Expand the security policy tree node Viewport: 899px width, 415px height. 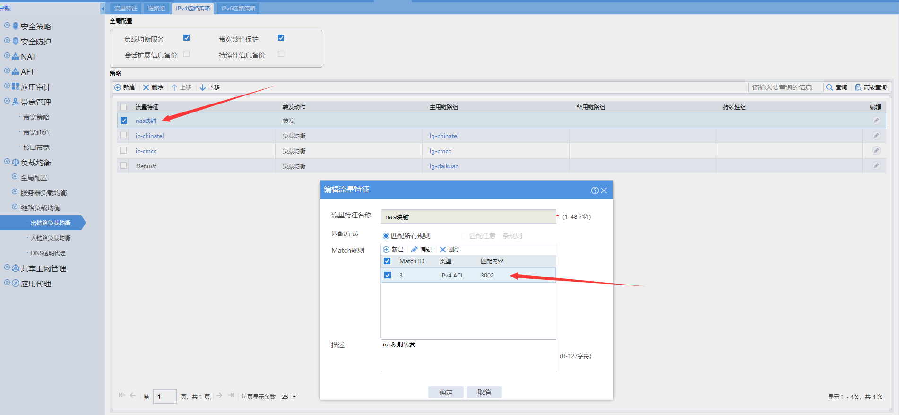tap(7, 26)
